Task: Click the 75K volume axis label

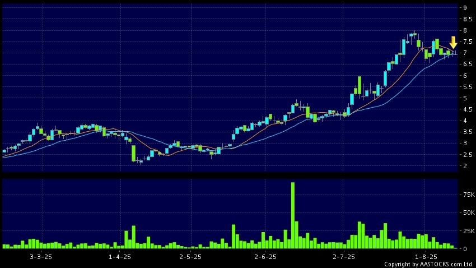Action: (x=469, y=195)
